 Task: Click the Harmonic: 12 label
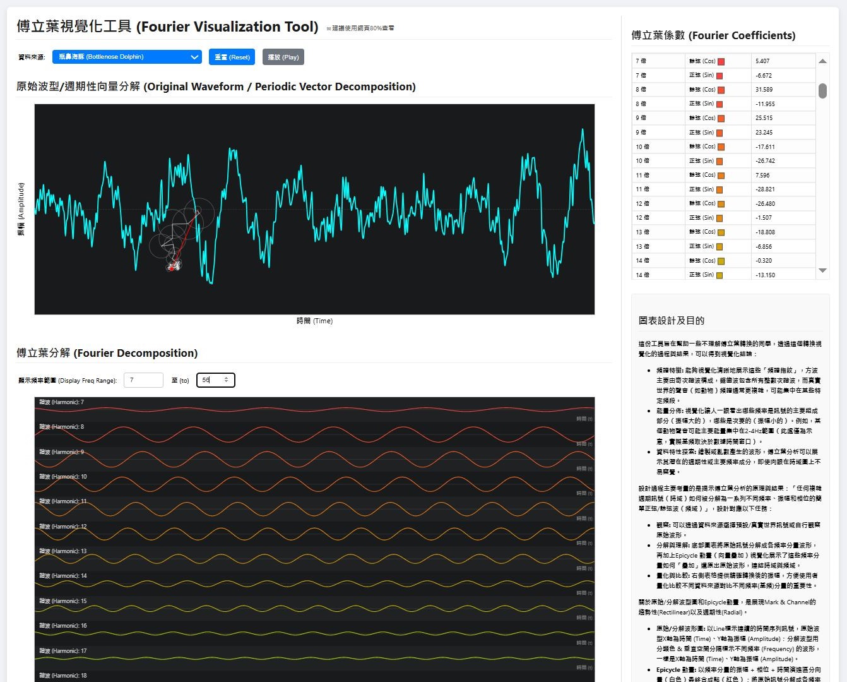click(63, 527)
